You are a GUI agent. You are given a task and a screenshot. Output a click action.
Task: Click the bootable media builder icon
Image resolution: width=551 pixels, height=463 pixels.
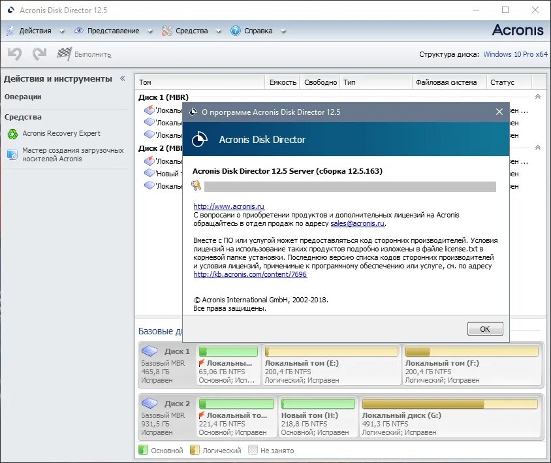[x=12, y=154]
